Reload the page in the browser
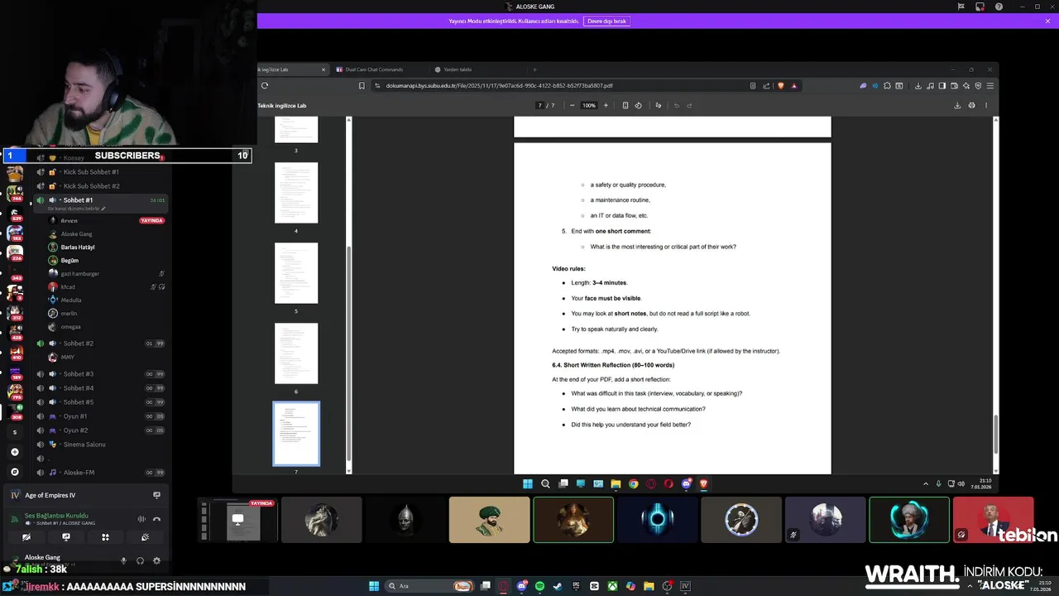Screen dimensions: 1059x596 (x=265, y=85)
